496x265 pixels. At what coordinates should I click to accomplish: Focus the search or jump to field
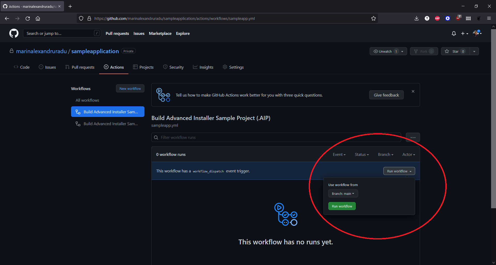click(62, 33)
